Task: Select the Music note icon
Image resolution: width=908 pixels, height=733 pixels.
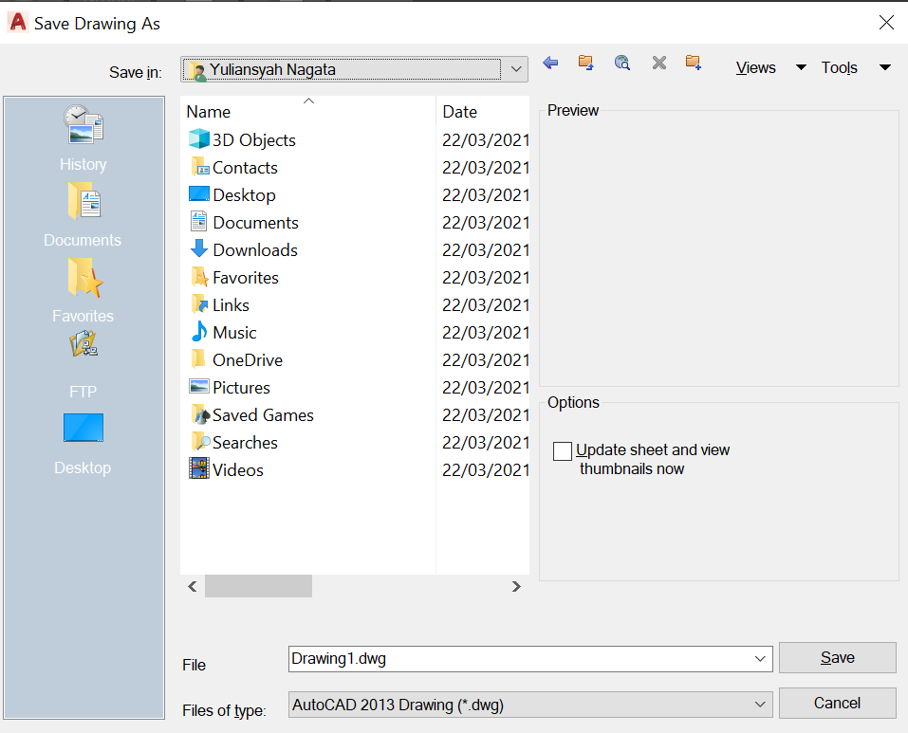Action: pyautogui.click(x=199, y=332)
